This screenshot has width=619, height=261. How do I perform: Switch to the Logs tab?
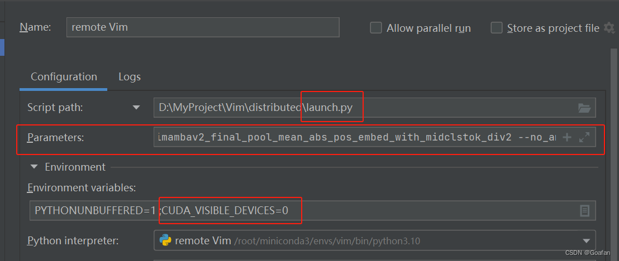pyautogui.click(x=130, y=76)
